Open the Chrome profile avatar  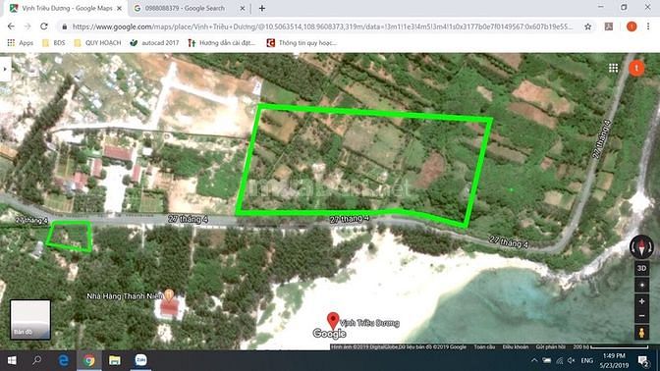coord(632,26)
